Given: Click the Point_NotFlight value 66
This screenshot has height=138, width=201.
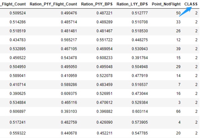Looking at the screenshot, I should (179, 111).
